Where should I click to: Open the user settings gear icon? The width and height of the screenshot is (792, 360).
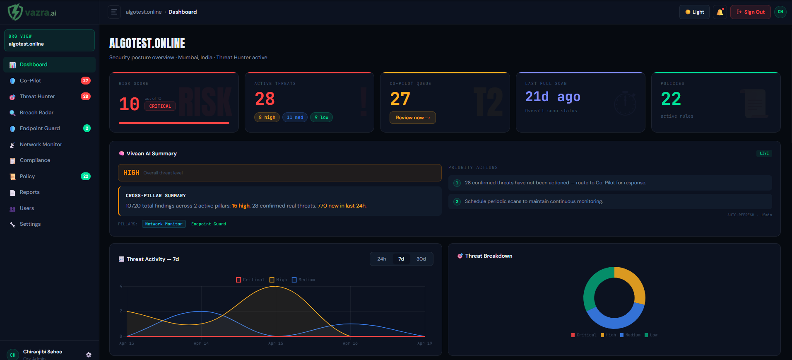click(89, 355)
